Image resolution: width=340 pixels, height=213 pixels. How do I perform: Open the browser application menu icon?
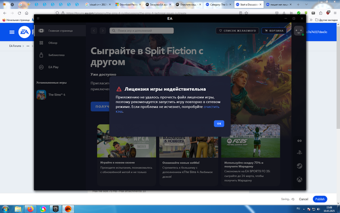pyautogui.click(x=335, y=13)
